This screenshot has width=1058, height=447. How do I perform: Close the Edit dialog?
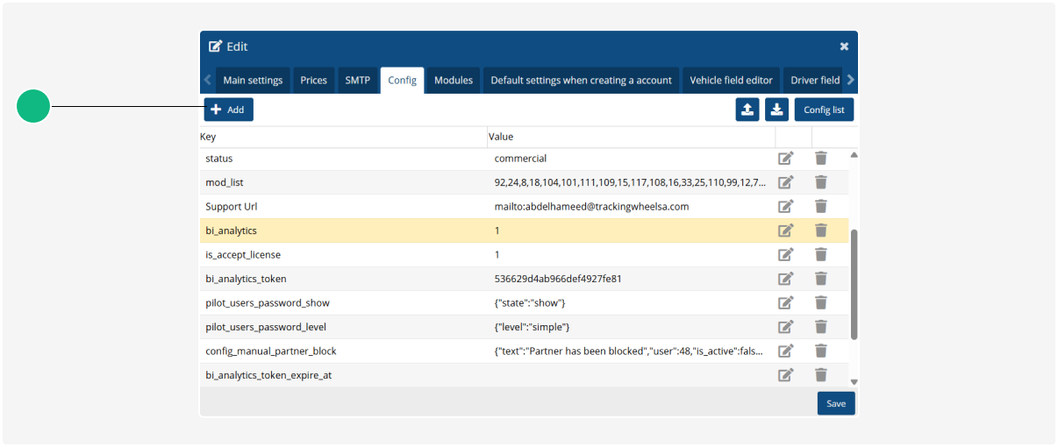(844, 46)
